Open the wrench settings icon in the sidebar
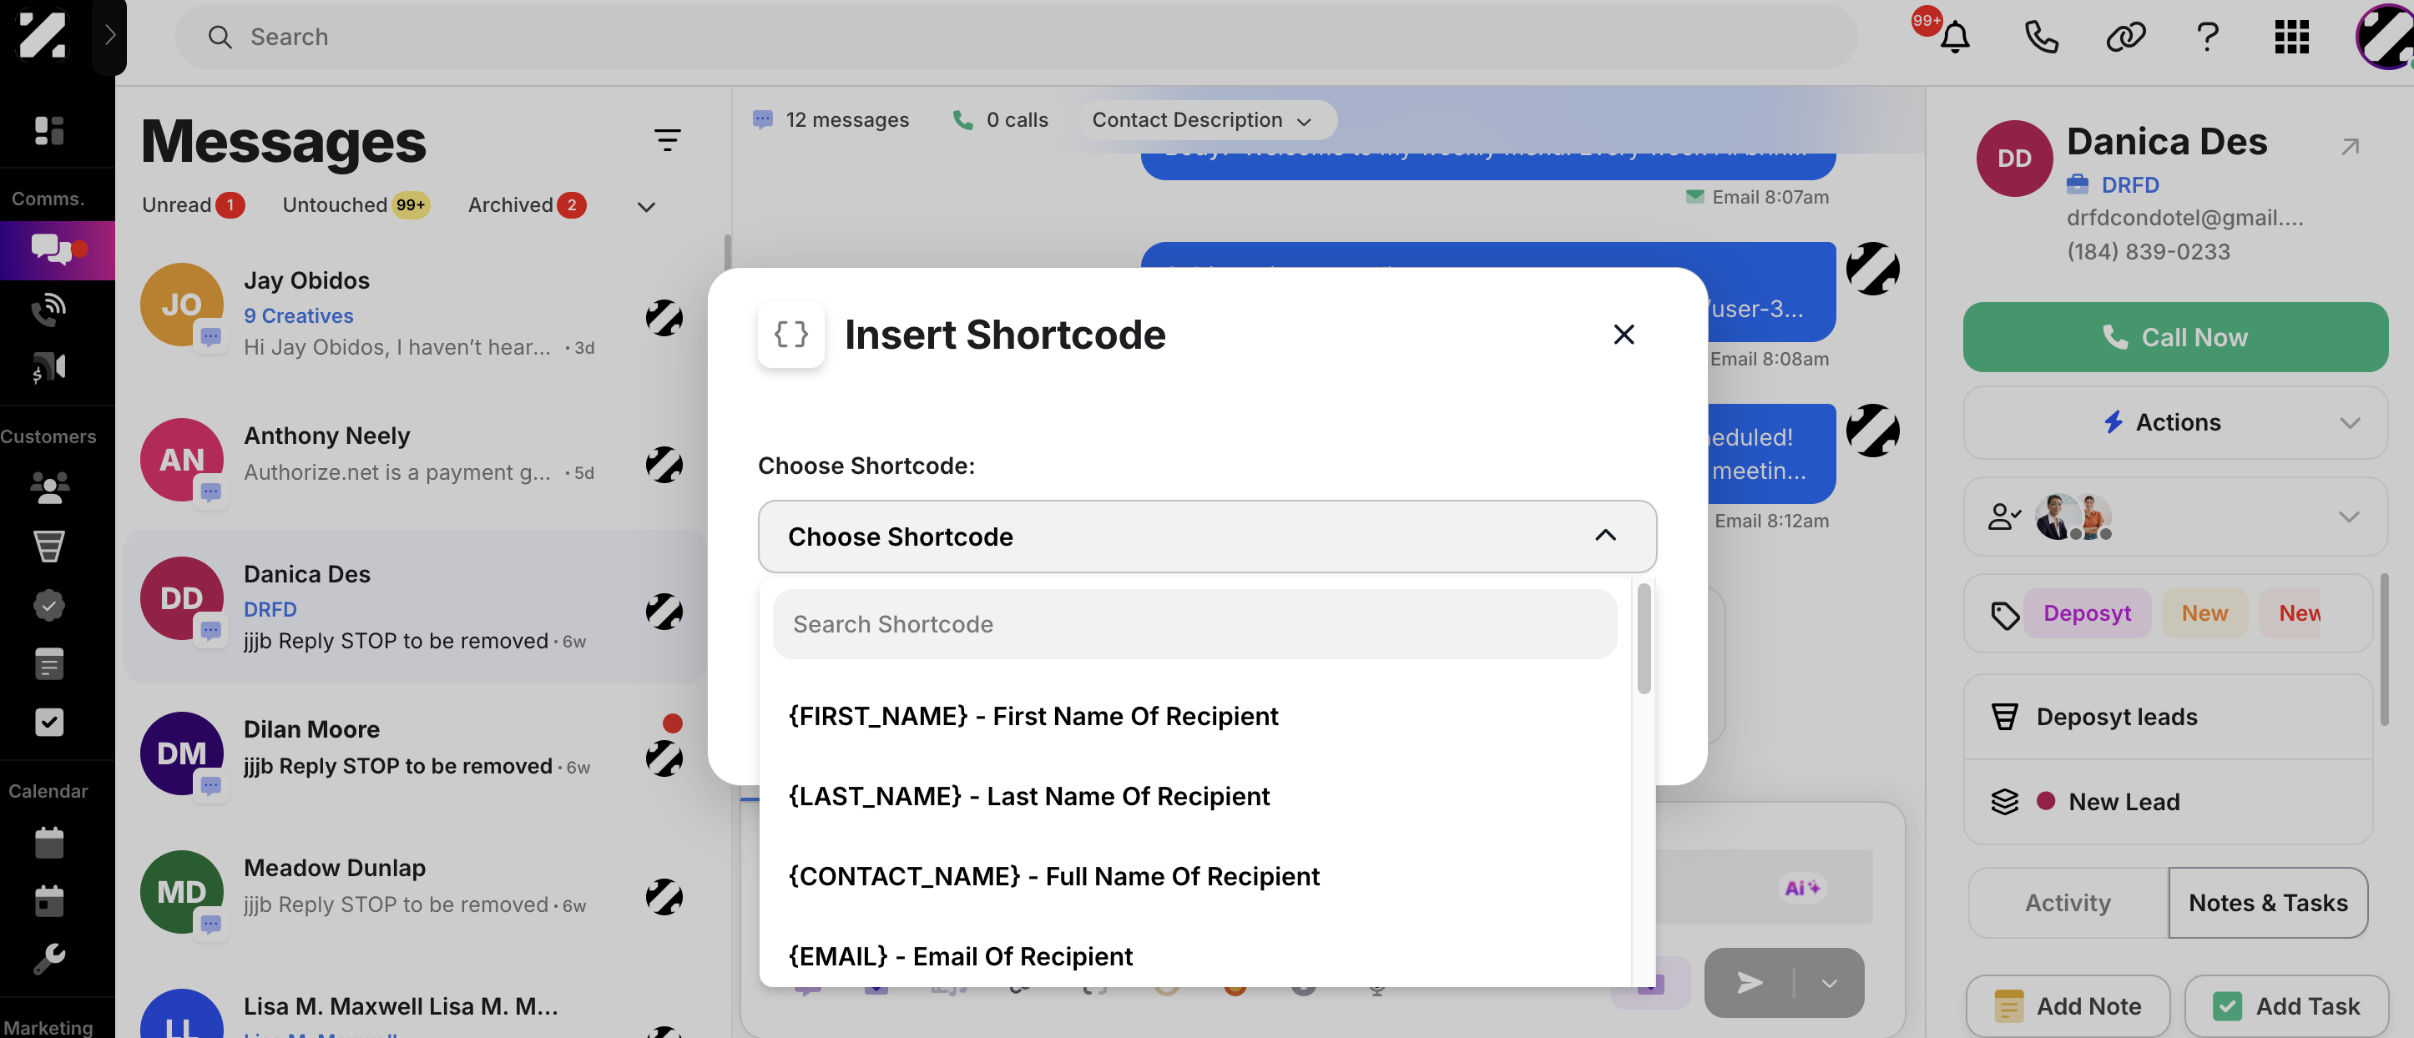 click(x=48, y=959)
